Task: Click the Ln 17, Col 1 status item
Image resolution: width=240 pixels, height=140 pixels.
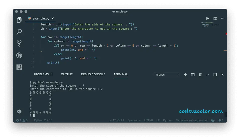Action: [116, 120]
